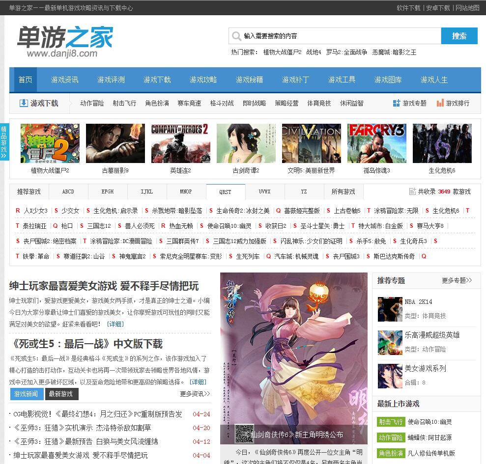
Task: Open 生化危机6 game thumbnail
Action: tap(442, 143)
